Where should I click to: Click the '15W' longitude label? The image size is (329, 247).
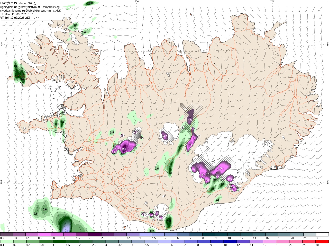point(272,1)
